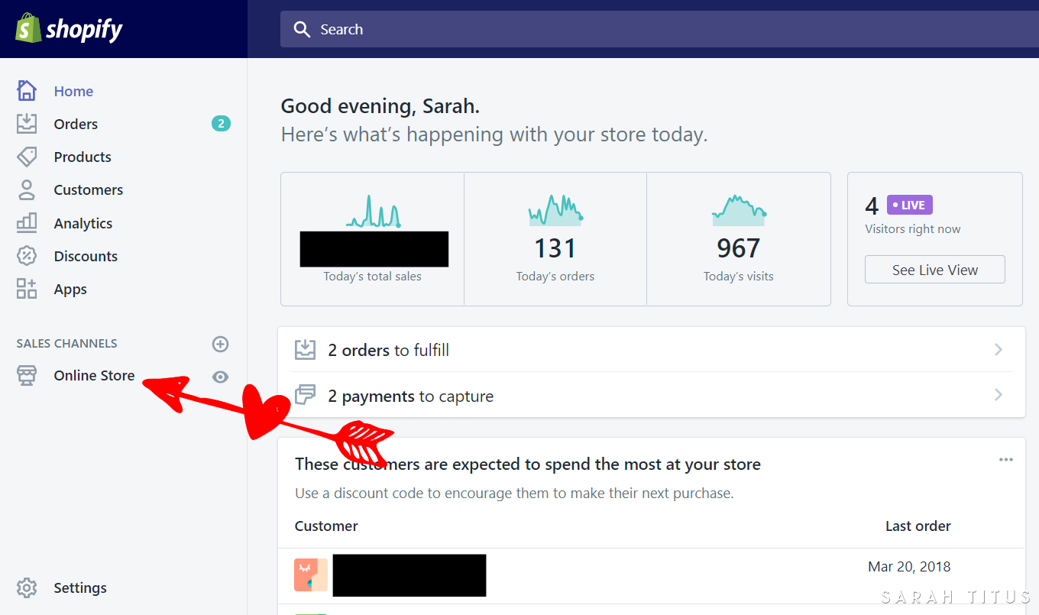
Task: Click the today's orders sparkline chart
Action: (x=555, y=210)
